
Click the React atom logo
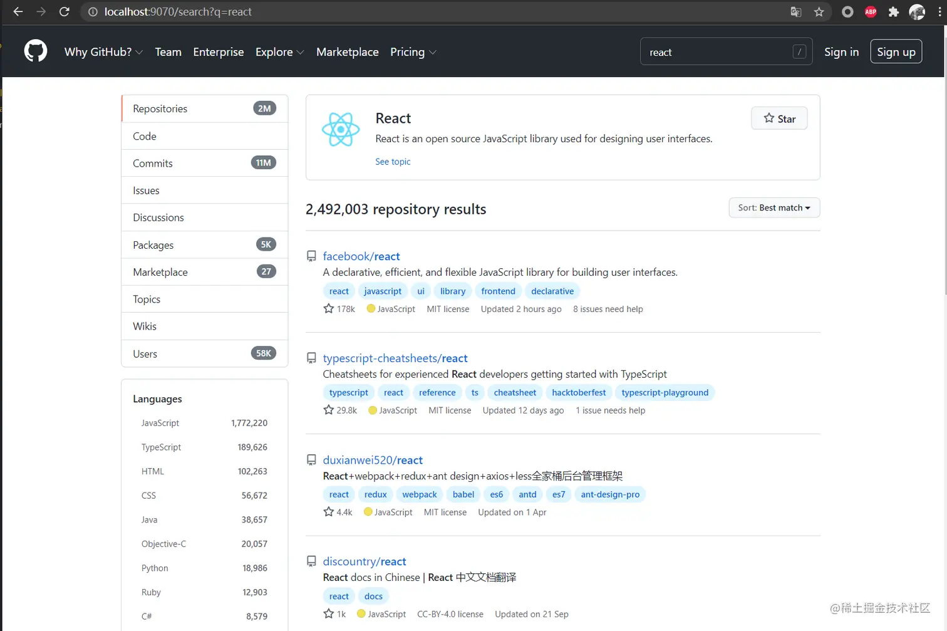click(341, 130)
